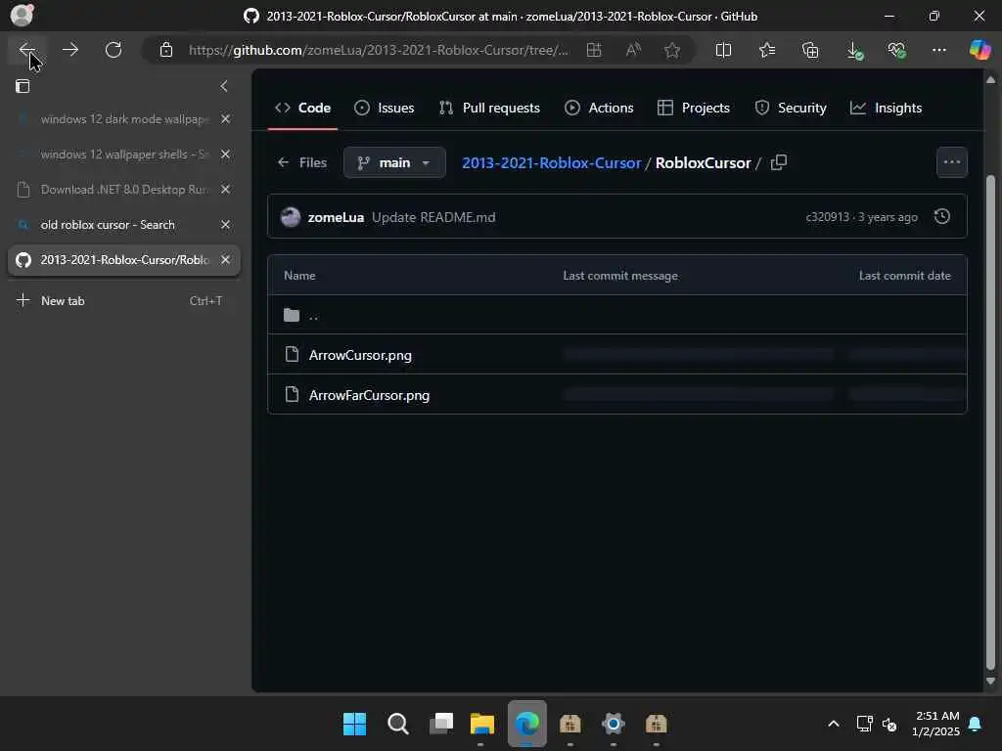
Task: Close the Download .NET 8.0 tab
Action: click(x=226, y=189)
